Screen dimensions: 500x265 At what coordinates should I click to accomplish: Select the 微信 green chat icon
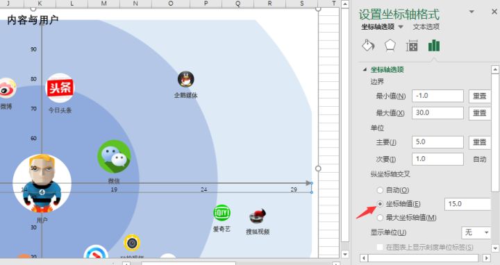pyautogui.click(x=114, y=157)
